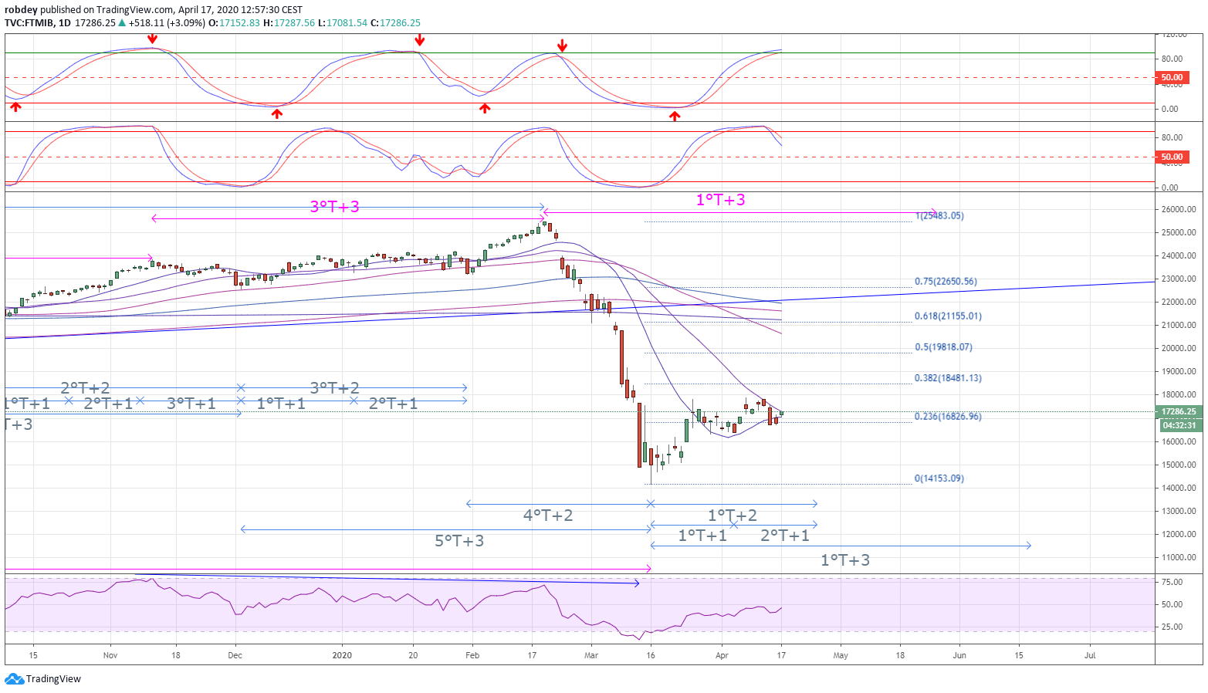
Task: Click the magenta 1°T+3 cycle label
Action: (x=721, y=200)
